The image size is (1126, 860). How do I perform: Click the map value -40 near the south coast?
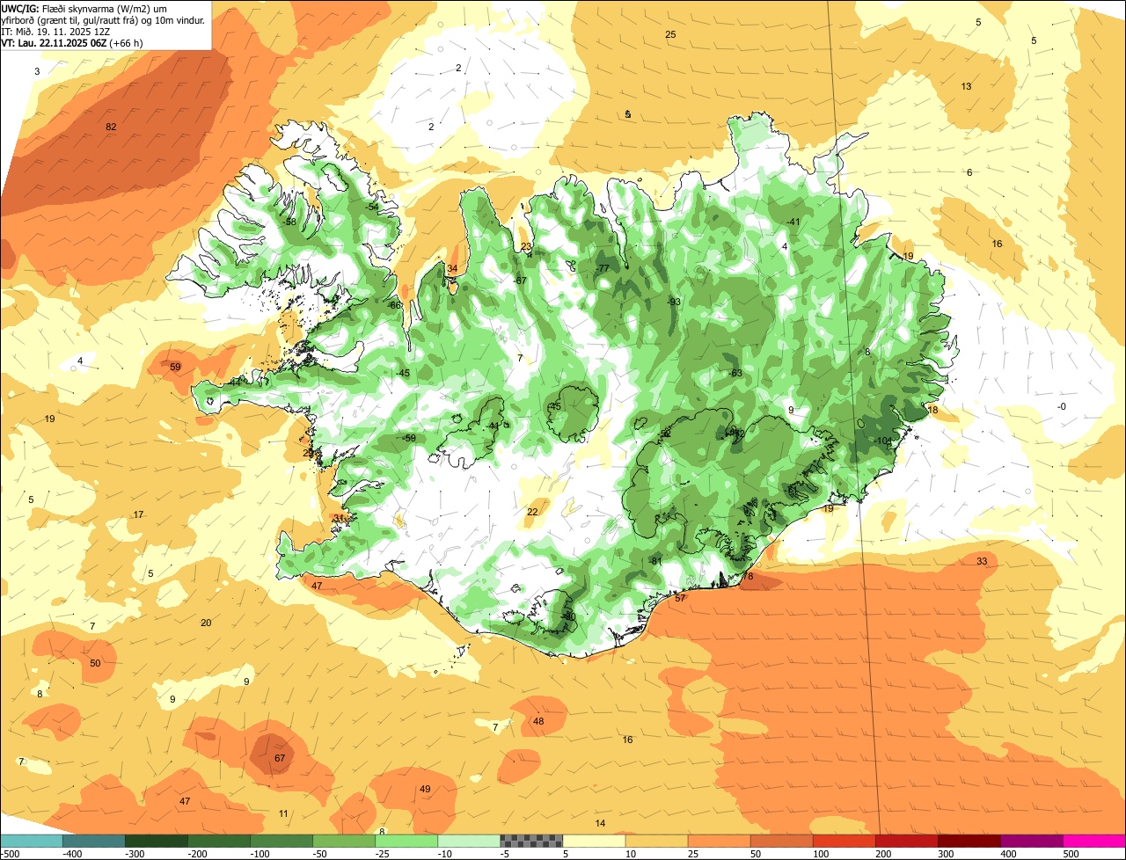coord(568,617)
